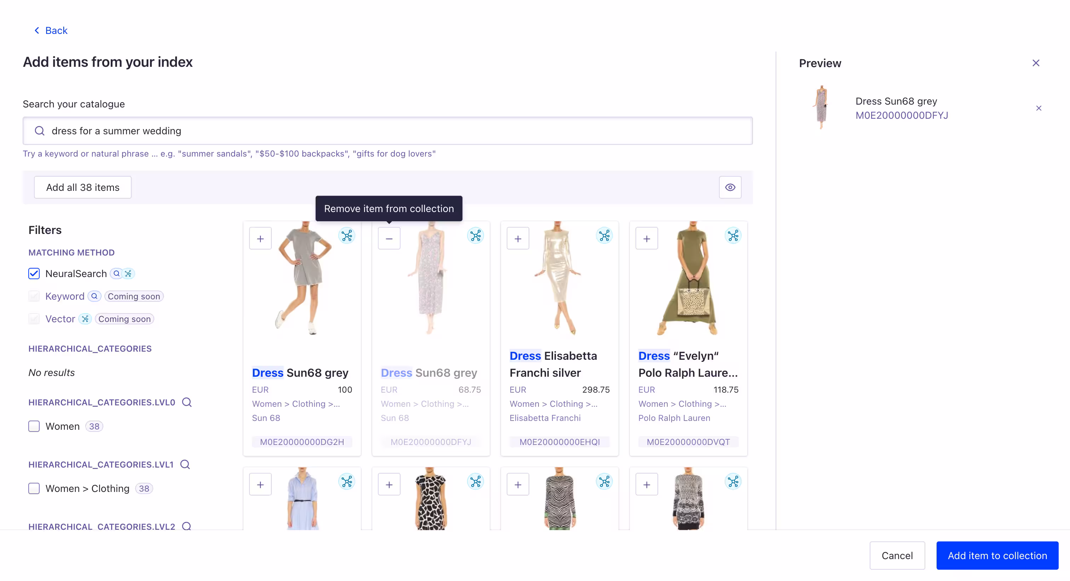Click neural icon on grey sweater dress card
This screenshot has height=581, width=1070.
733,481
